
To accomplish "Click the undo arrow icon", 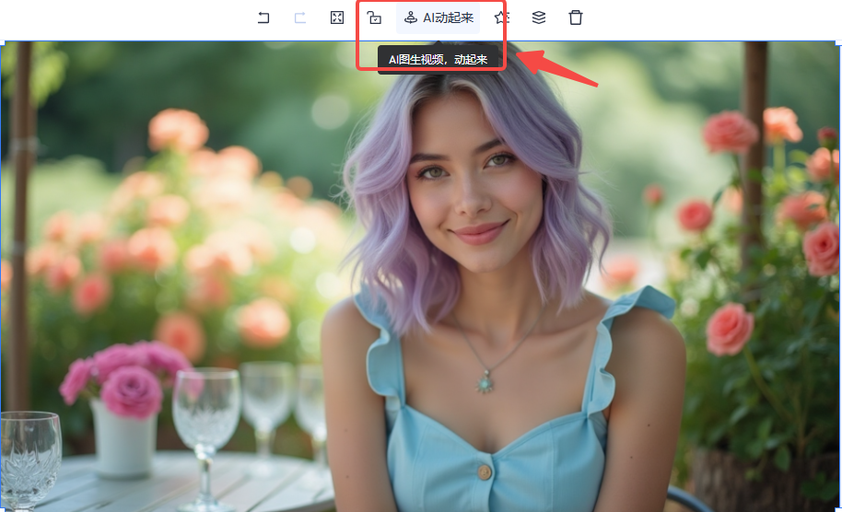I will click(x=263, y=17).
